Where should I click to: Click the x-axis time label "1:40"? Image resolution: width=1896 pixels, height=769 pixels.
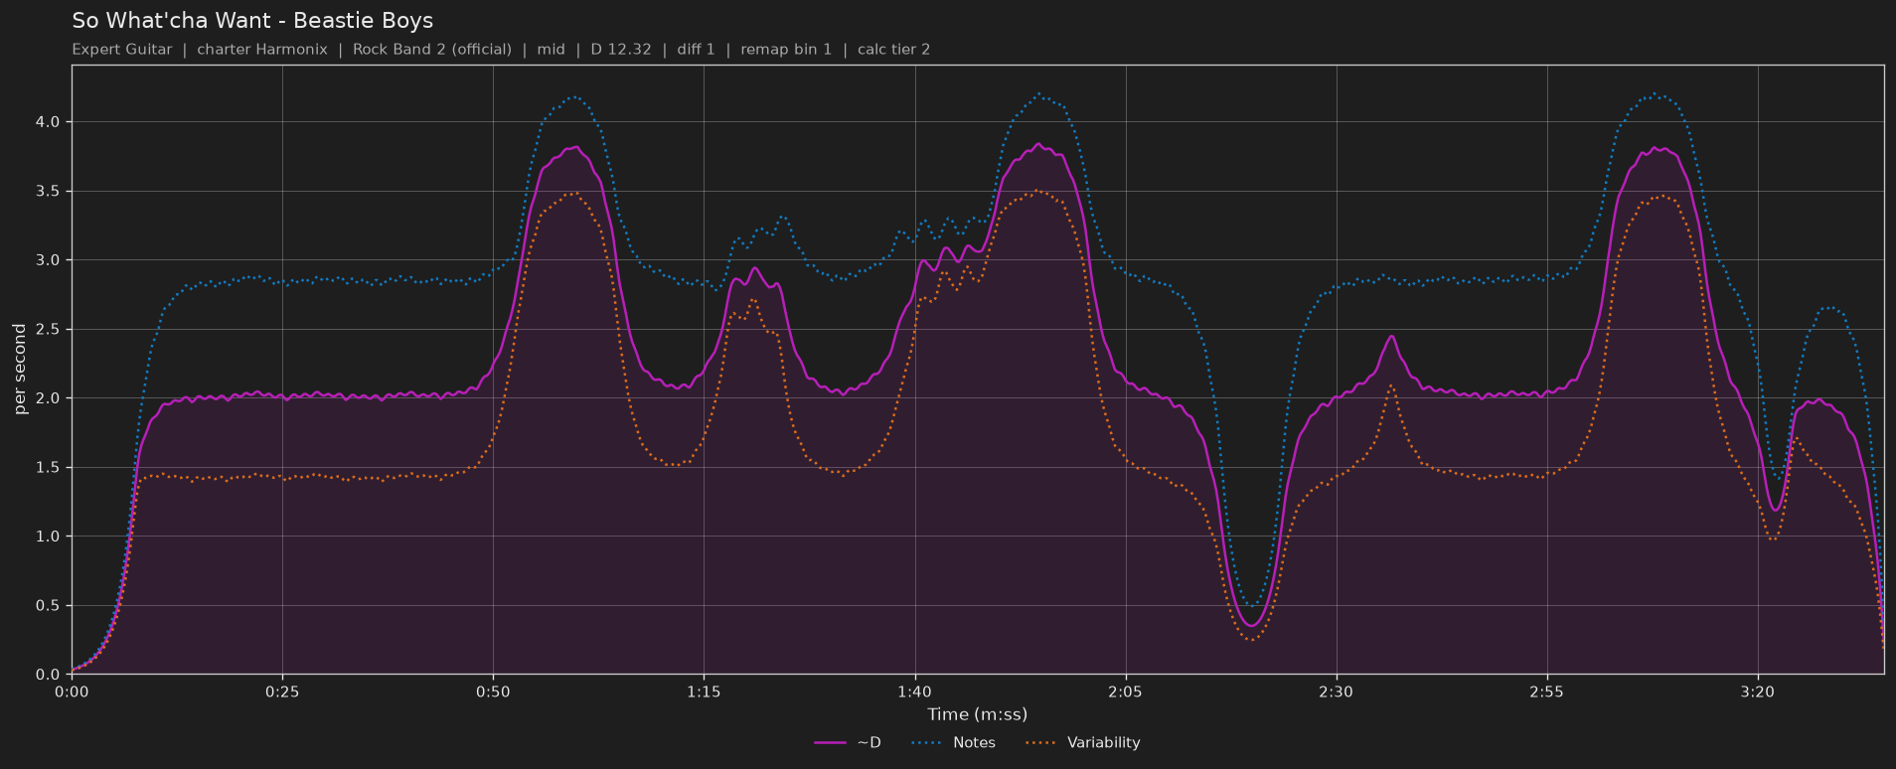point(914,692)
